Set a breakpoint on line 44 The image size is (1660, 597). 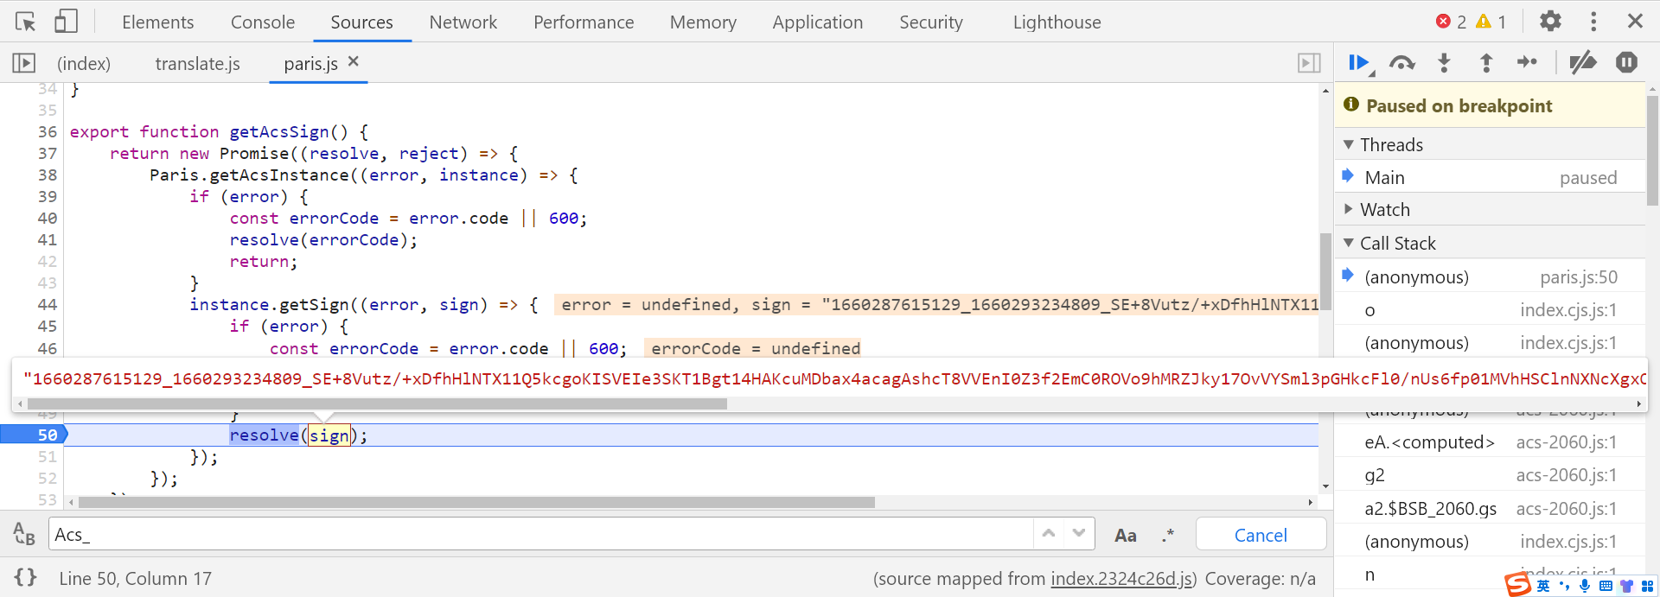[x=47, y=304]
